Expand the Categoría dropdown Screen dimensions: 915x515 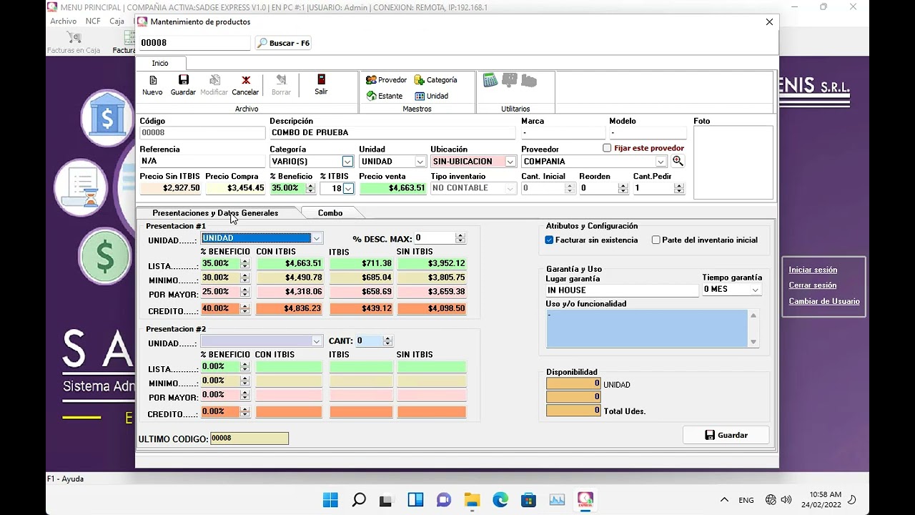point(347,162)
